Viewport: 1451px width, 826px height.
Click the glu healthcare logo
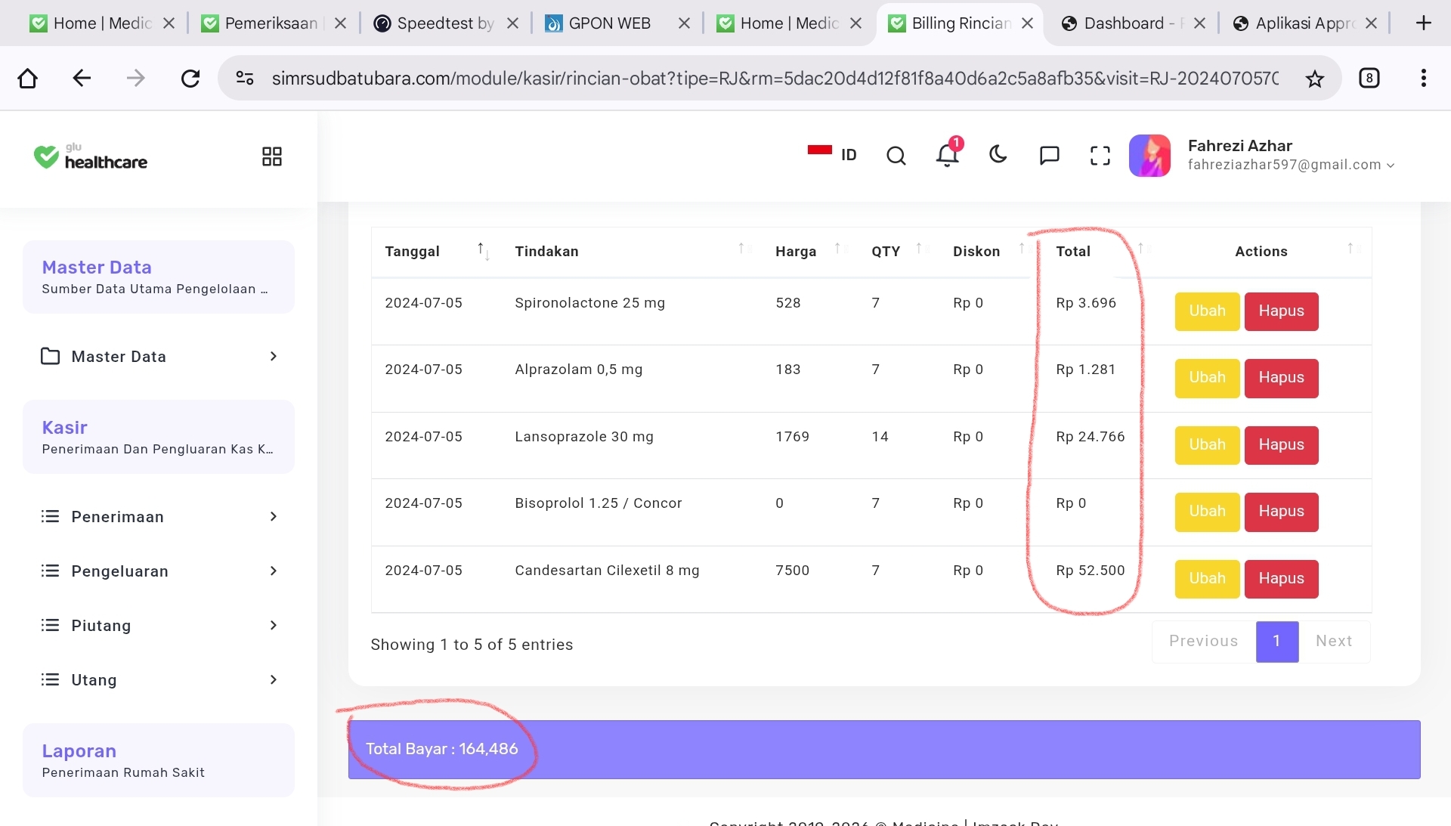pyautogui.click(x=91, y=156)
